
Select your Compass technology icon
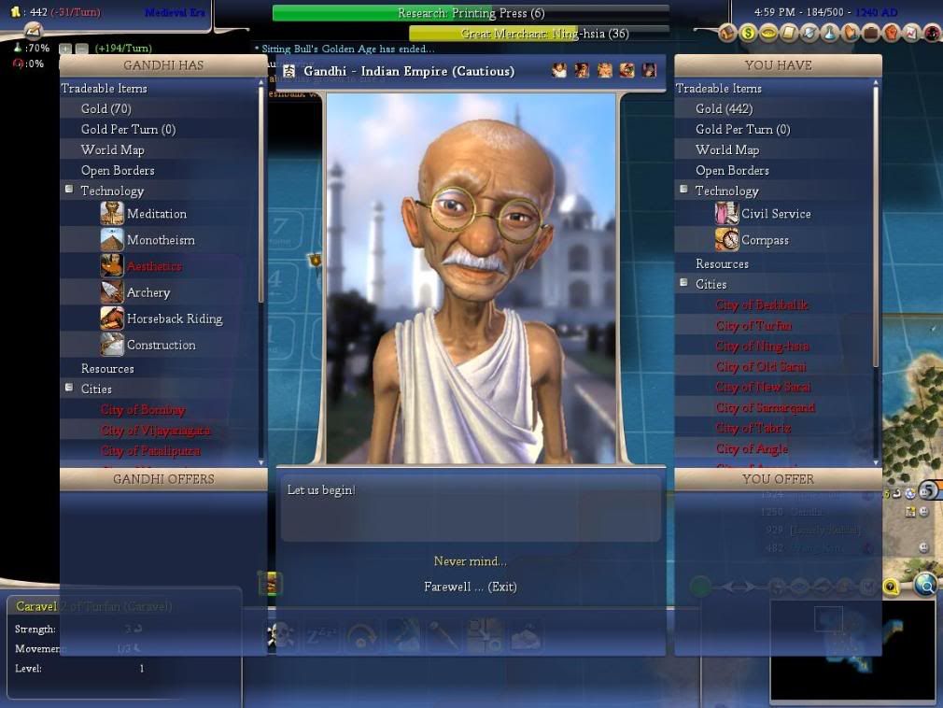pos(726,240)
